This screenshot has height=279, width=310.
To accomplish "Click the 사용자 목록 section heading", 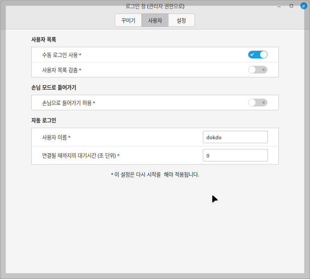I will pyautogui.click(x=44, y=39).
